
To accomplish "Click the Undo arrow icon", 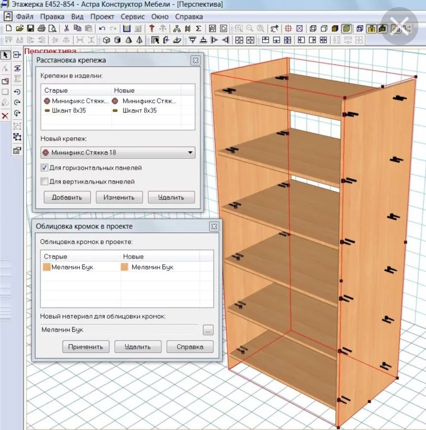I will [102, 29].
